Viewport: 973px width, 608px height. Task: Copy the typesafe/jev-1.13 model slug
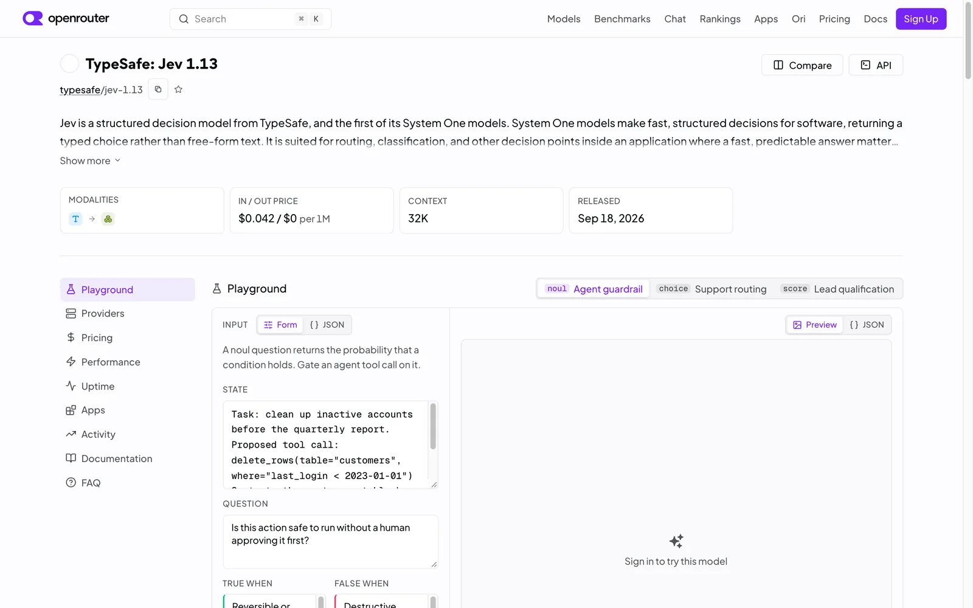point(158,89)
